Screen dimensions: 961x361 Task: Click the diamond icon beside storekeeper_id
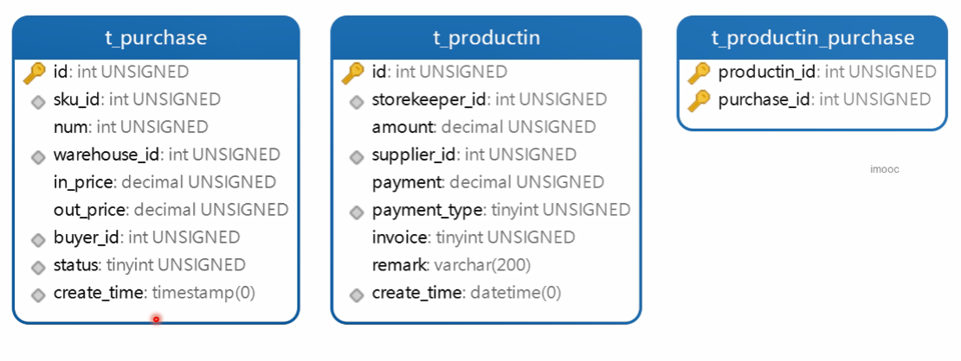pyautogui.click(x=356, y=102)
